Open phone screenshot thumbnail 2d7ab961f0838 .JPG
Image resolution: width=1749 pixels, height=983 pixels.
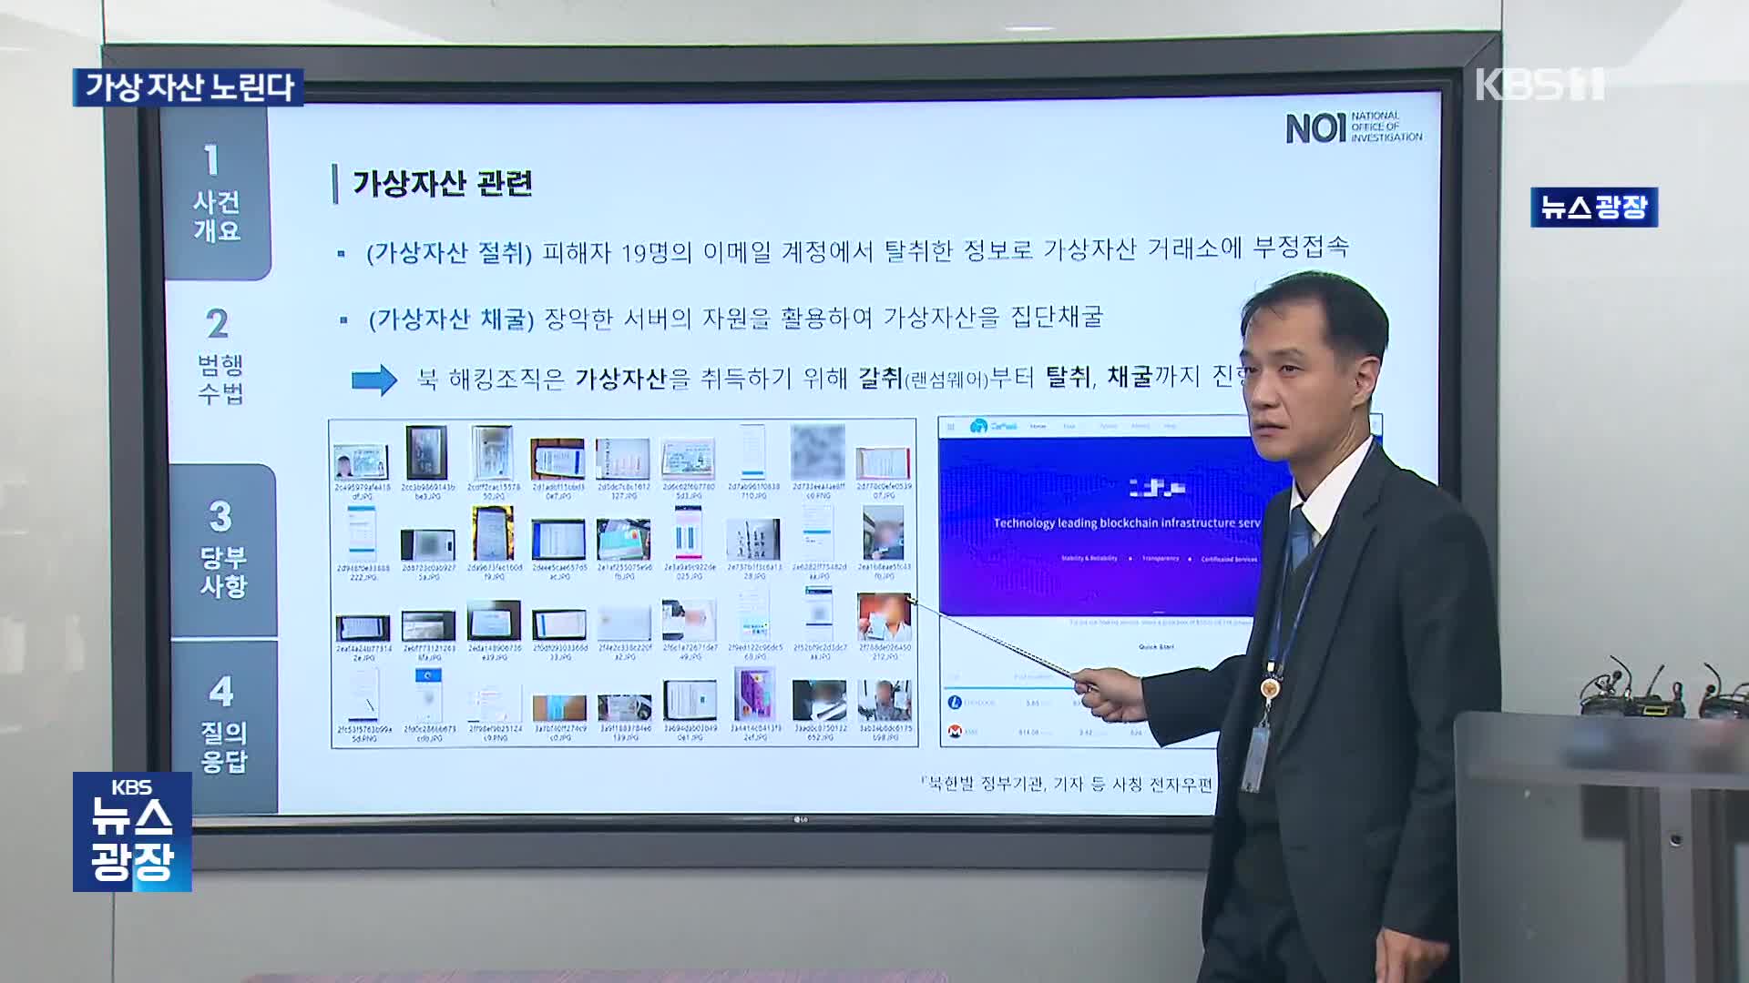click(753, 452)
